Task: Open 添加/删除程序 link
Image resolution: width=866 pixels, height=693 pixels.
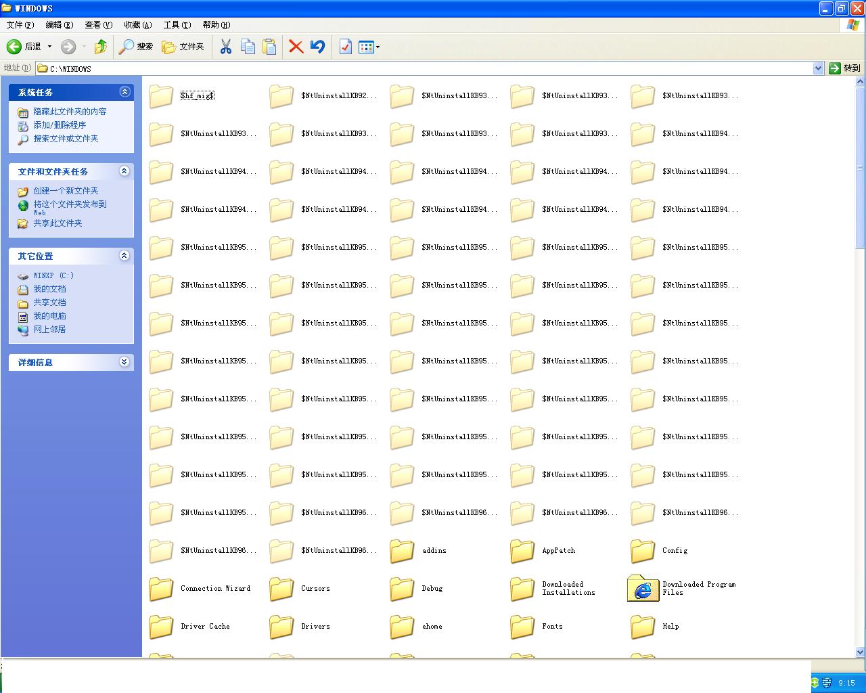Action: pos(60,125)
